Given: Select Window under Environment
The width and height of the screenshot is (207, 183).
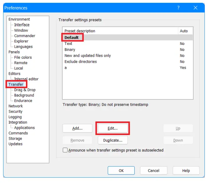Looking at the screenshot, I should [21, 30].
